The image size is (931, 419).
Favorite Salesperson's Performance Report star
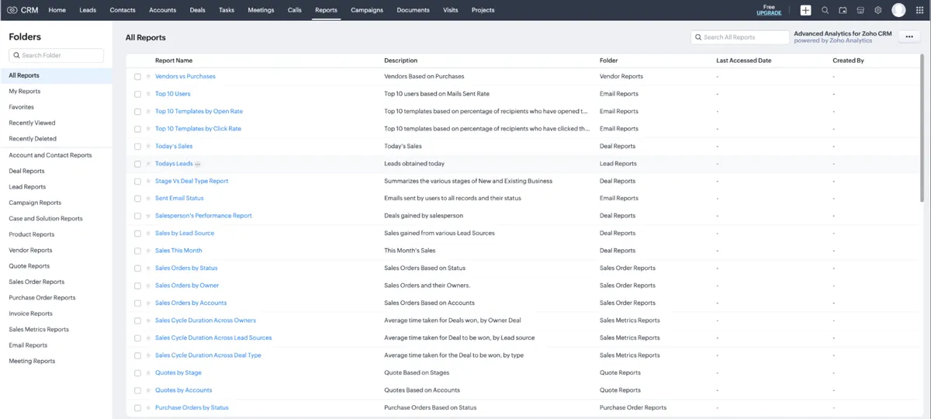[x=148, y=216]
